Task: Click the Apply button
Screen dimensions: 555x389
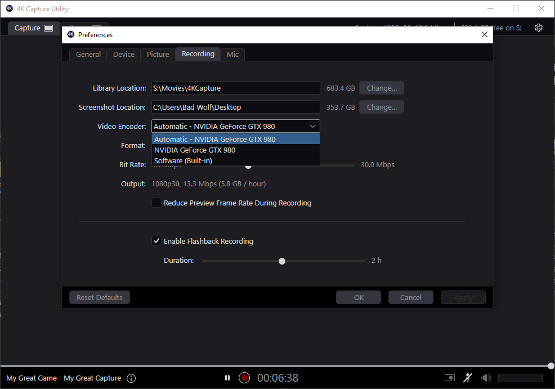Action: coord(463,297)
